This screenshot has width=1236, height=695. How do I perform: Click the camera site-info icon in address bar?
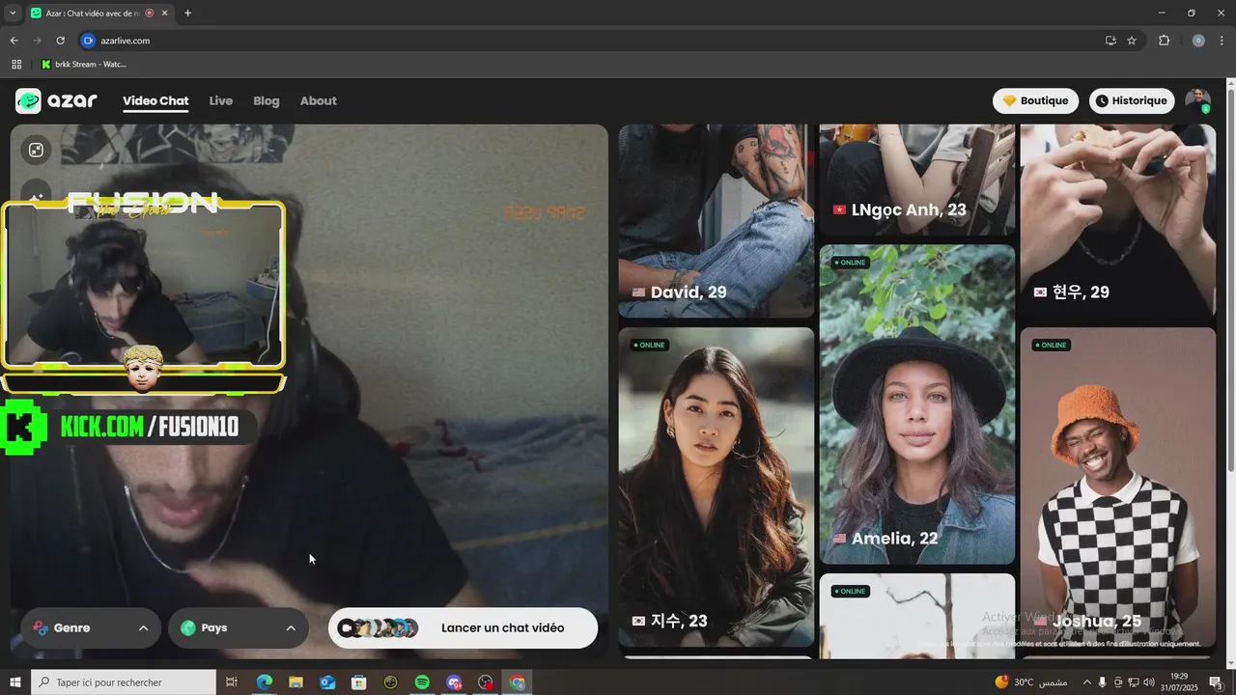click(x=89, y=41)
